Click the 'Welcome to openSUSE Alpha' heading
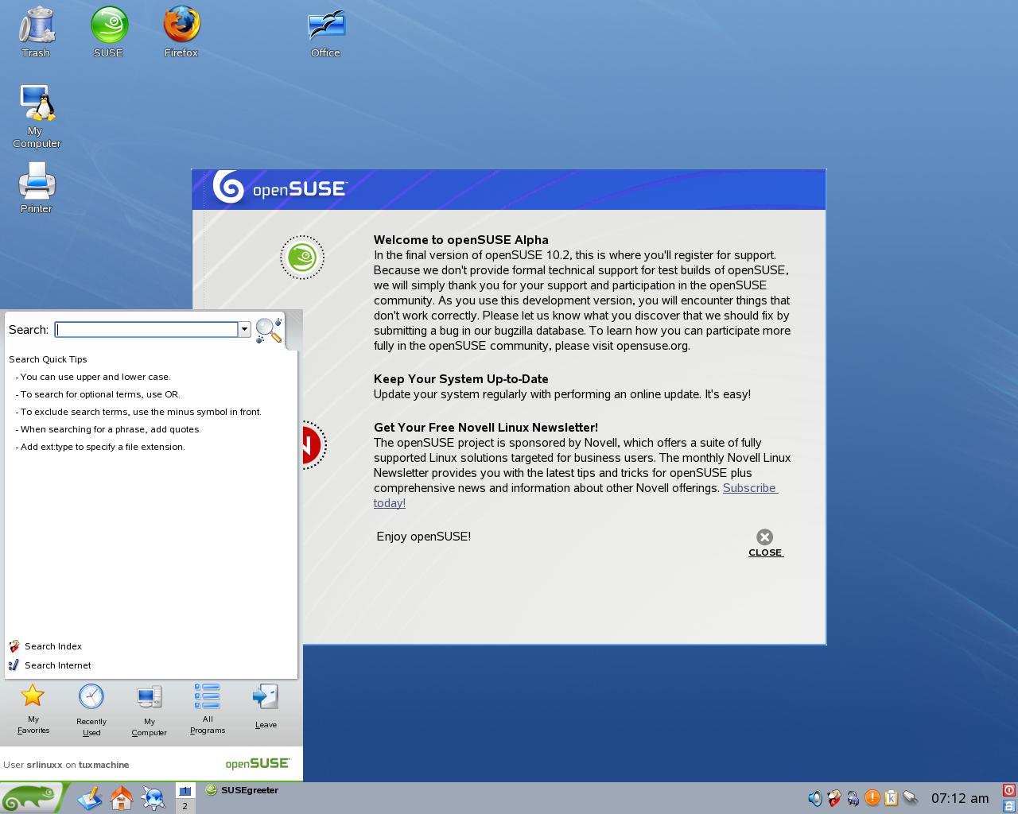 click(461, 240)
